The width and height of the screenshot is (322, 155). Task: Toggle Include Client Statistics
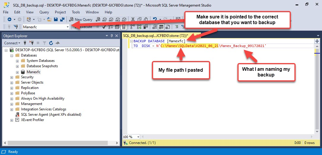pyautogui.click(x=146, y=27)
